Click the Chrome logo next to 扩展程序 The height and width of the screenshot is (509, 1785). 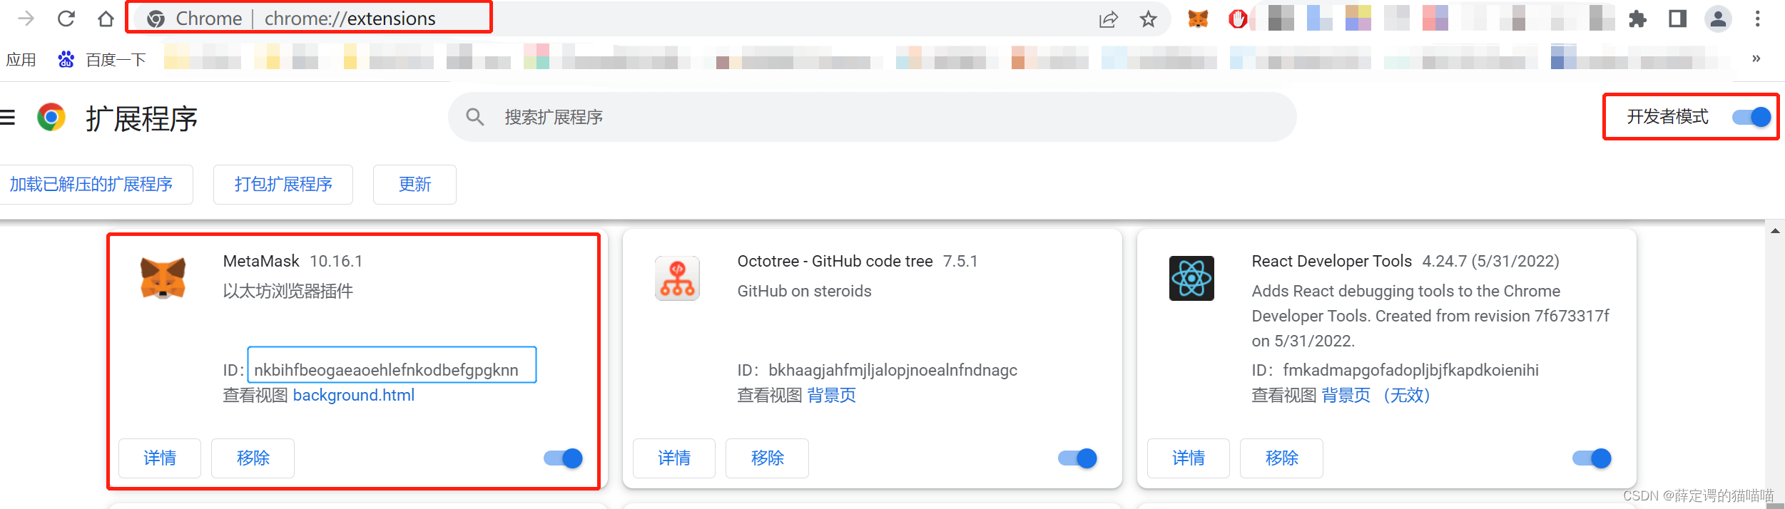[x=51, y=117]
